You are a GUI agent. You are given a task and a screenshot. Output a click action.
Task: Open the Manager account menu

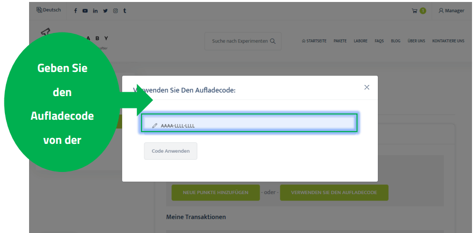click(451, 11)
